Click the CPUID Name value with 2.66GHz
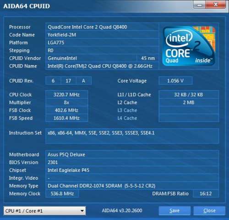 (x=100, y=66)
